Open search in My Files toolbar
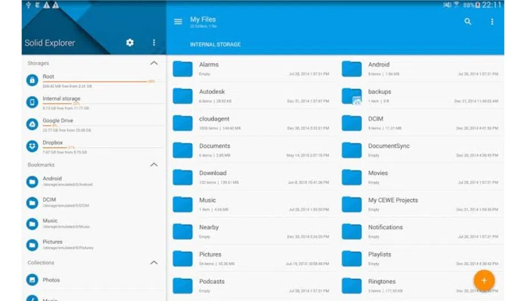 pyautogui.click(x=468, y=22)
